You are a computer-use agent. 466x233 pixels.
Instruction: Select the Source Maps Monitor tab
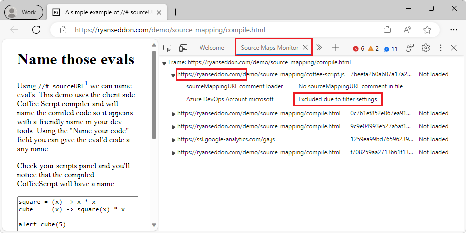pos(270,48)
